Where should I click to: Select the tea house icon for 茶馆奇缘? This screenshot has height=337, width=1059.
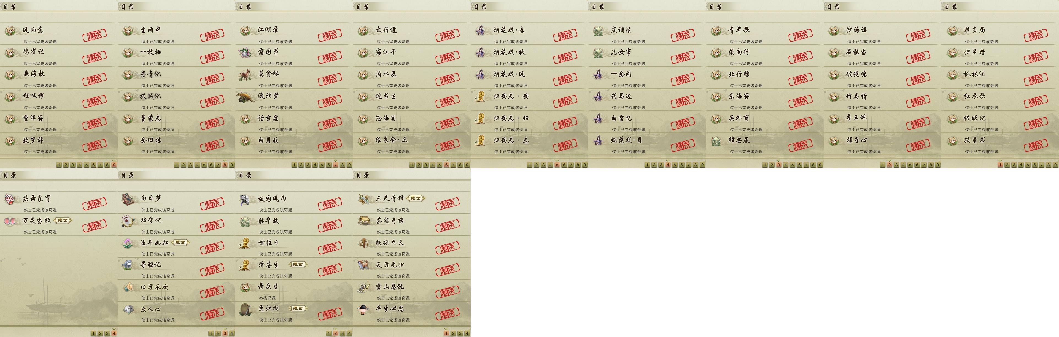[363, 221]
